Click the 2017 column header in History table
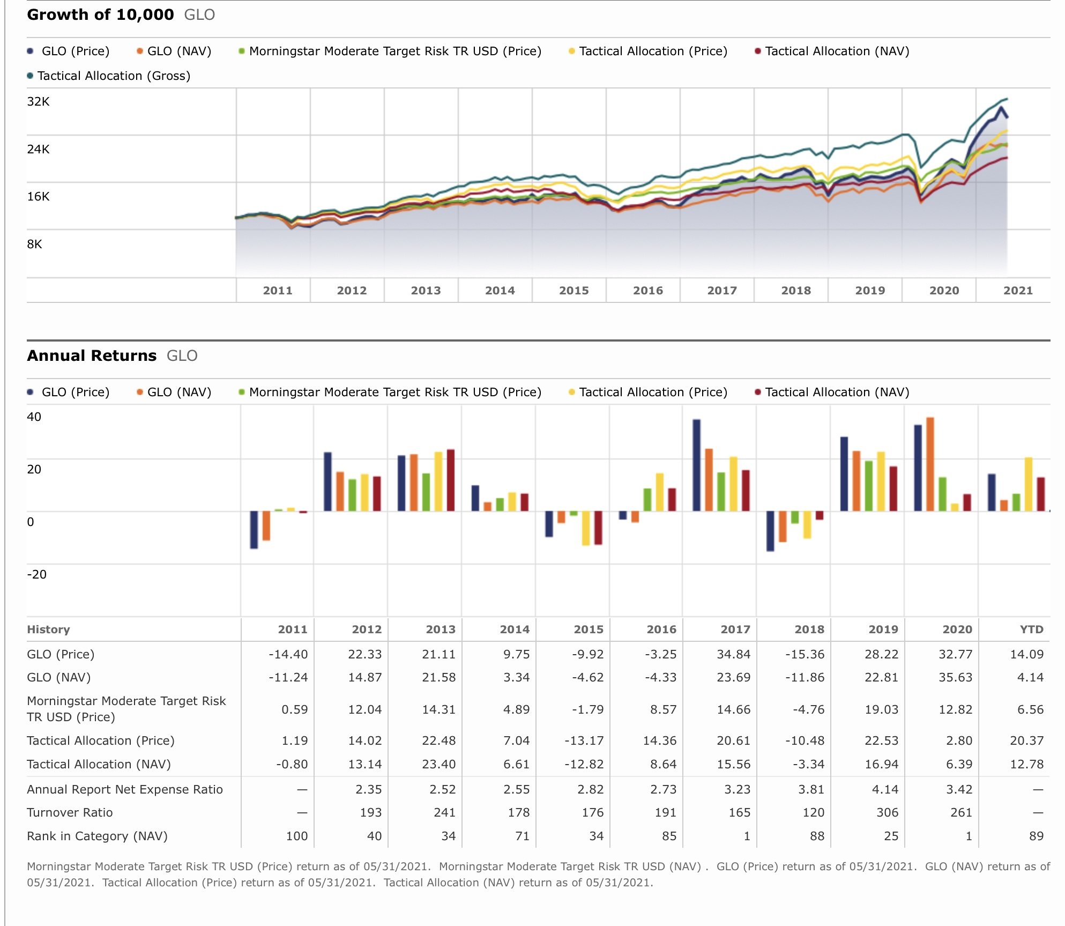This screenshot has width=1065, height=926. pos(735,629)
